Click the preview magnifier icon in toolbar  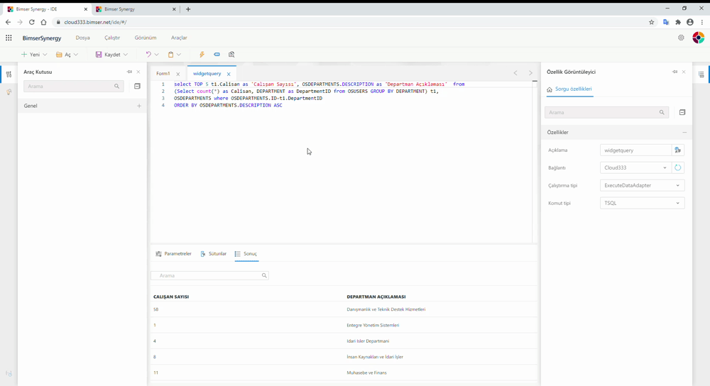[231, 55]
